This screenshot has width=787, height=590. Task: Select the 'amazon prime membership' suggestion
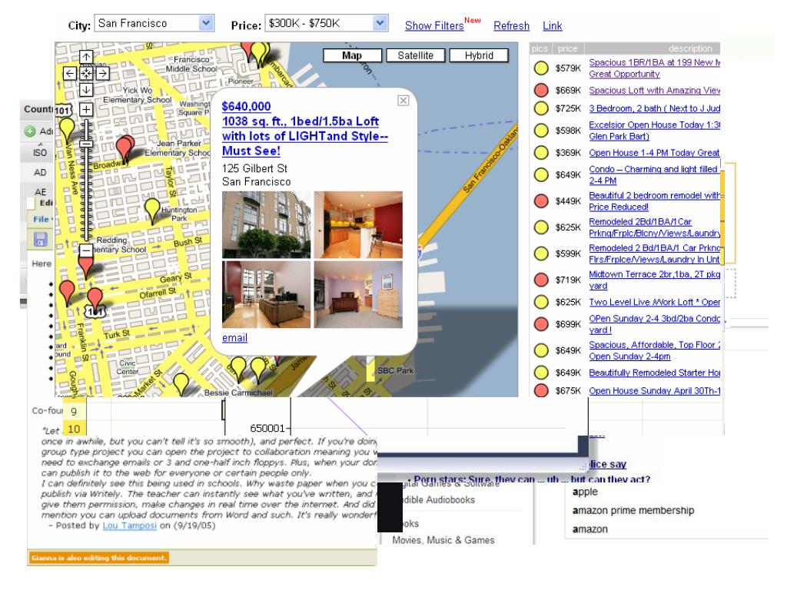coord(633,510)
